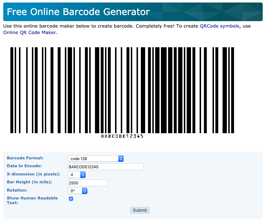
Task: Follow the Online QR Code Maker link
Action: (30, 32)
